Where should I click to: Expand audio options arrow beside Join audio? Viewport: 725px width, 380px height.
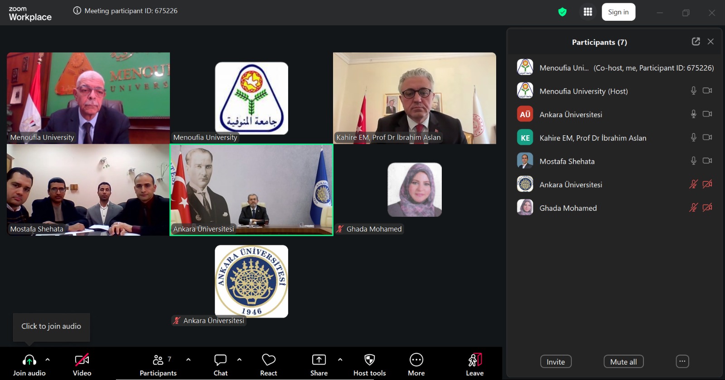48,360
